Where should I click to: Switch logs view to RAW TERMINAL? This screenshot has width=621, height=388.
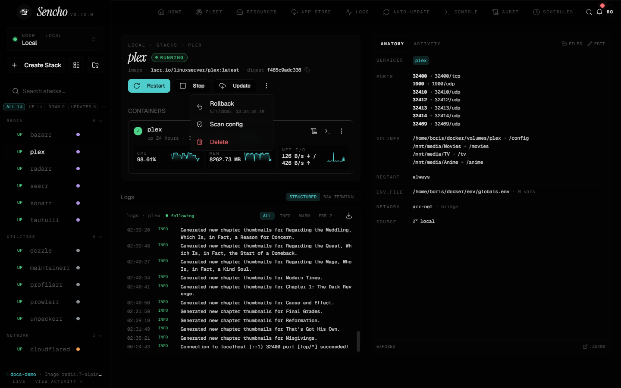click(x=339, y=197)
